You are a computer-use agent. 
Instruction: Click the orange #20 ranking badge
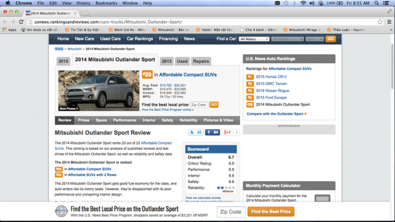click(147, 74)
